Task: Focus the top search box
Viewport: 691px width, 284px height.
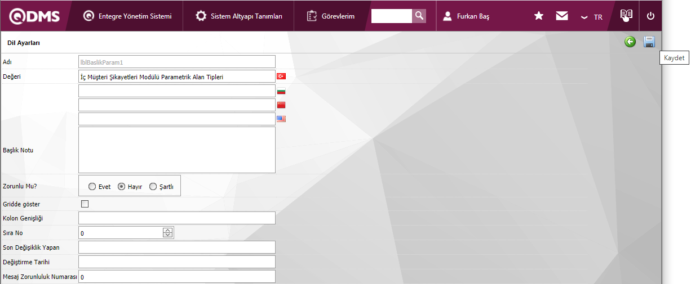Action: (x=392, y=16)
